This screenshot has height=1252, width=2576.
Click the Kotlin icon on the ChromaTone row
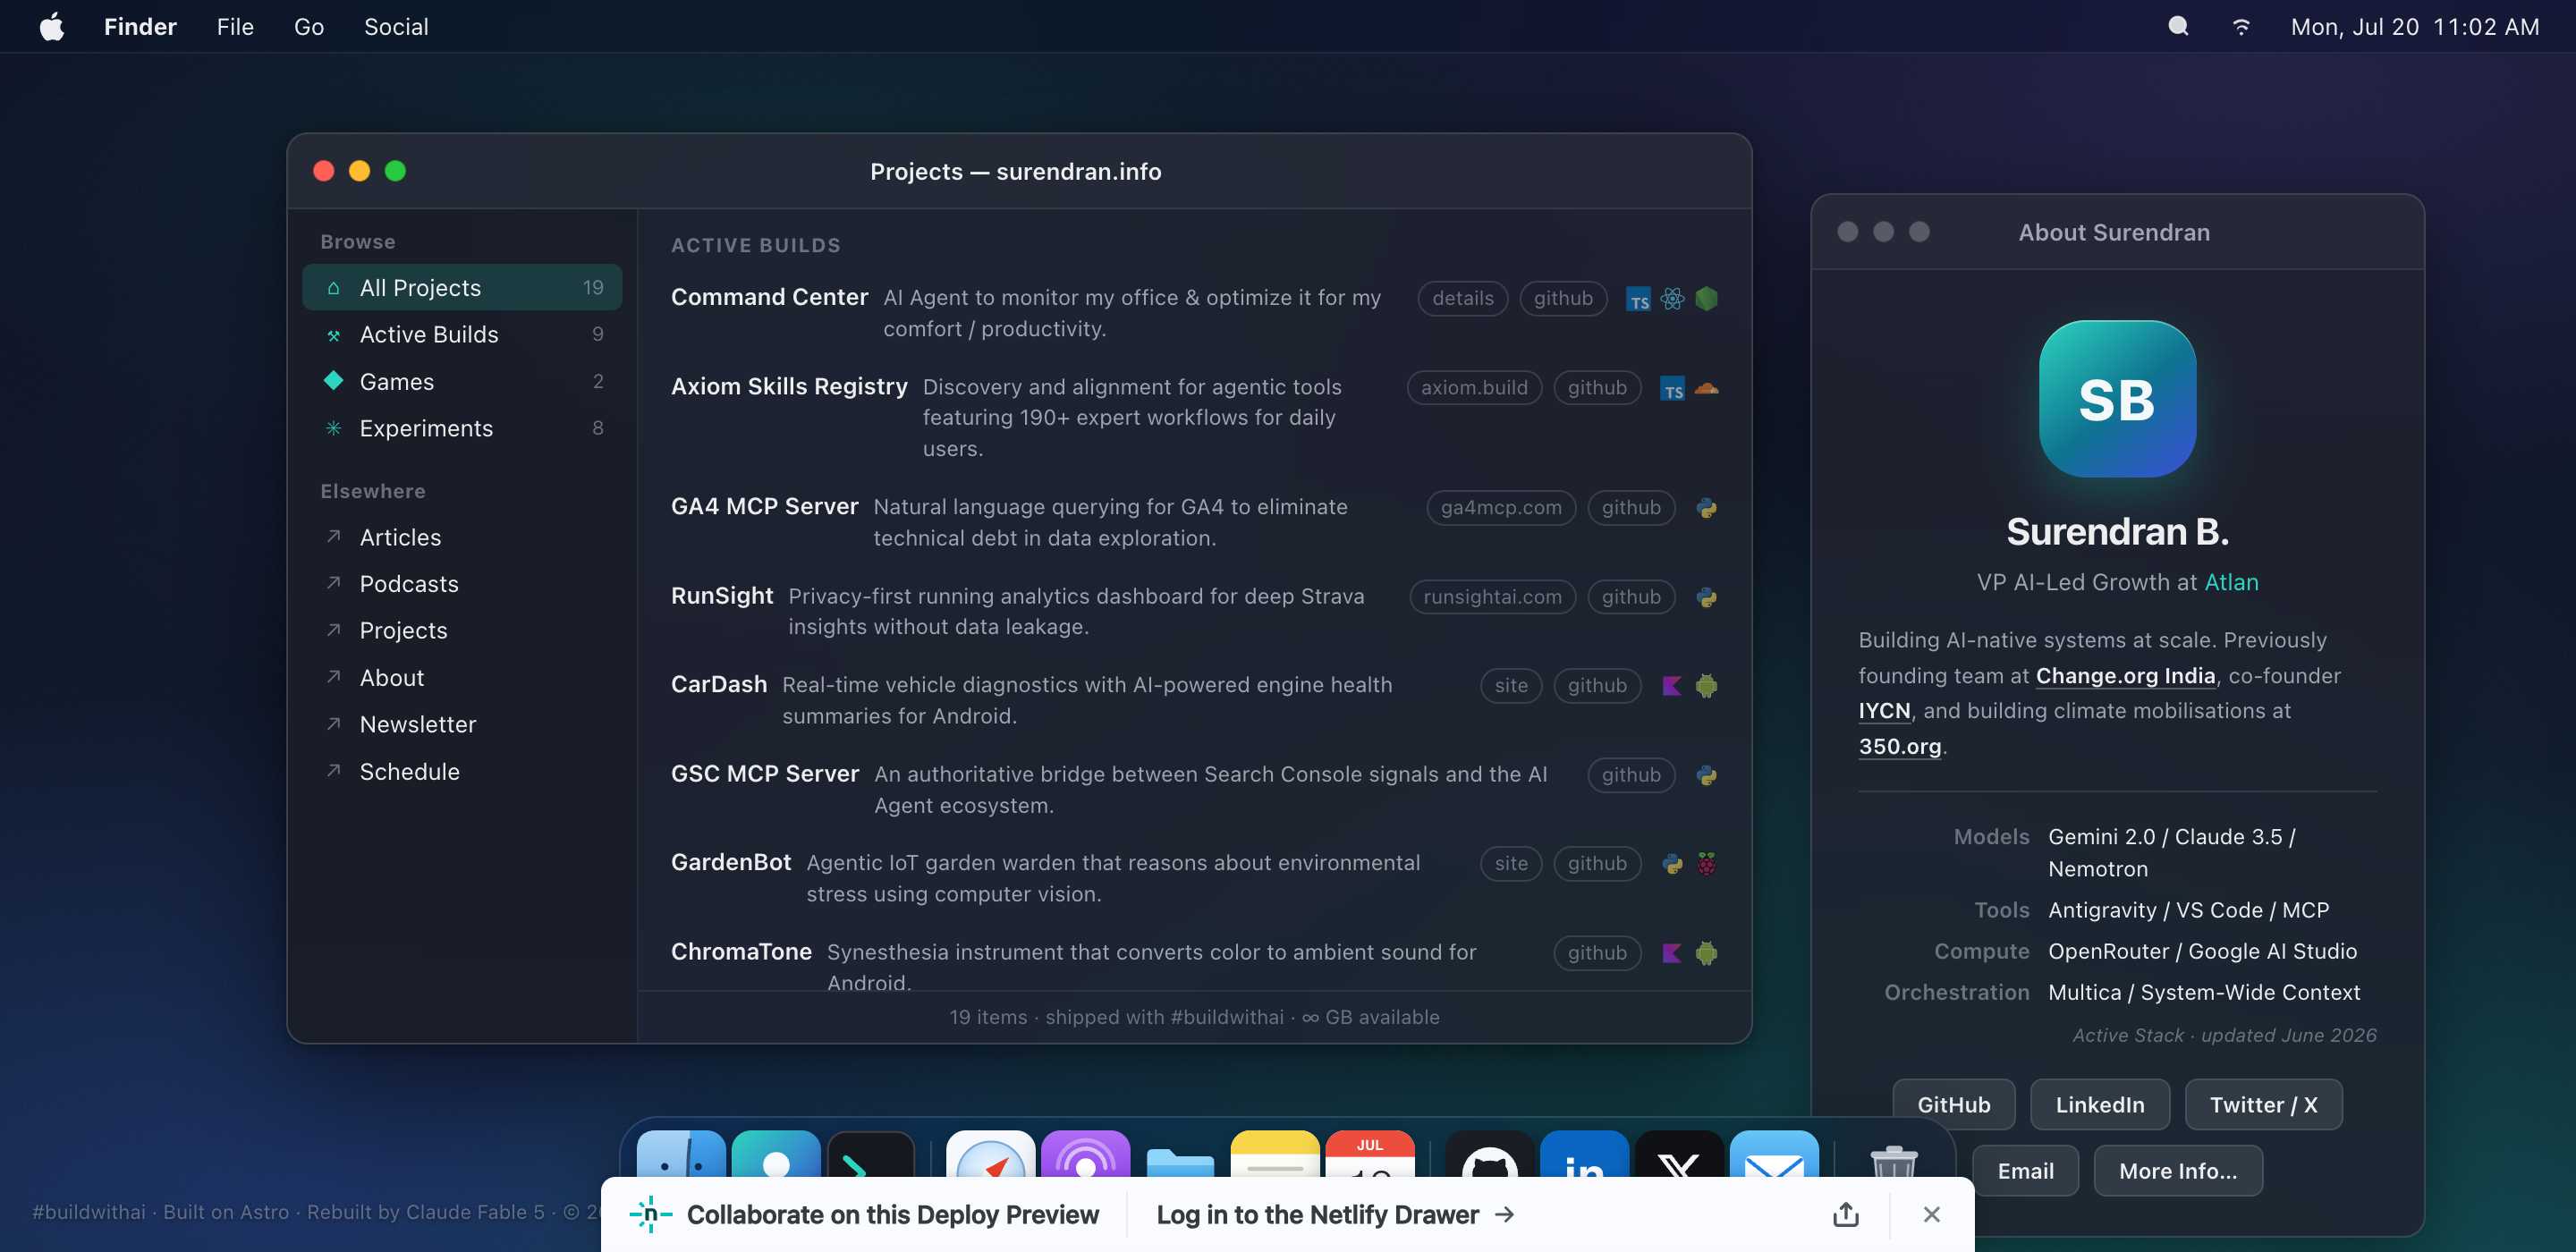[x=1672, y=953]
